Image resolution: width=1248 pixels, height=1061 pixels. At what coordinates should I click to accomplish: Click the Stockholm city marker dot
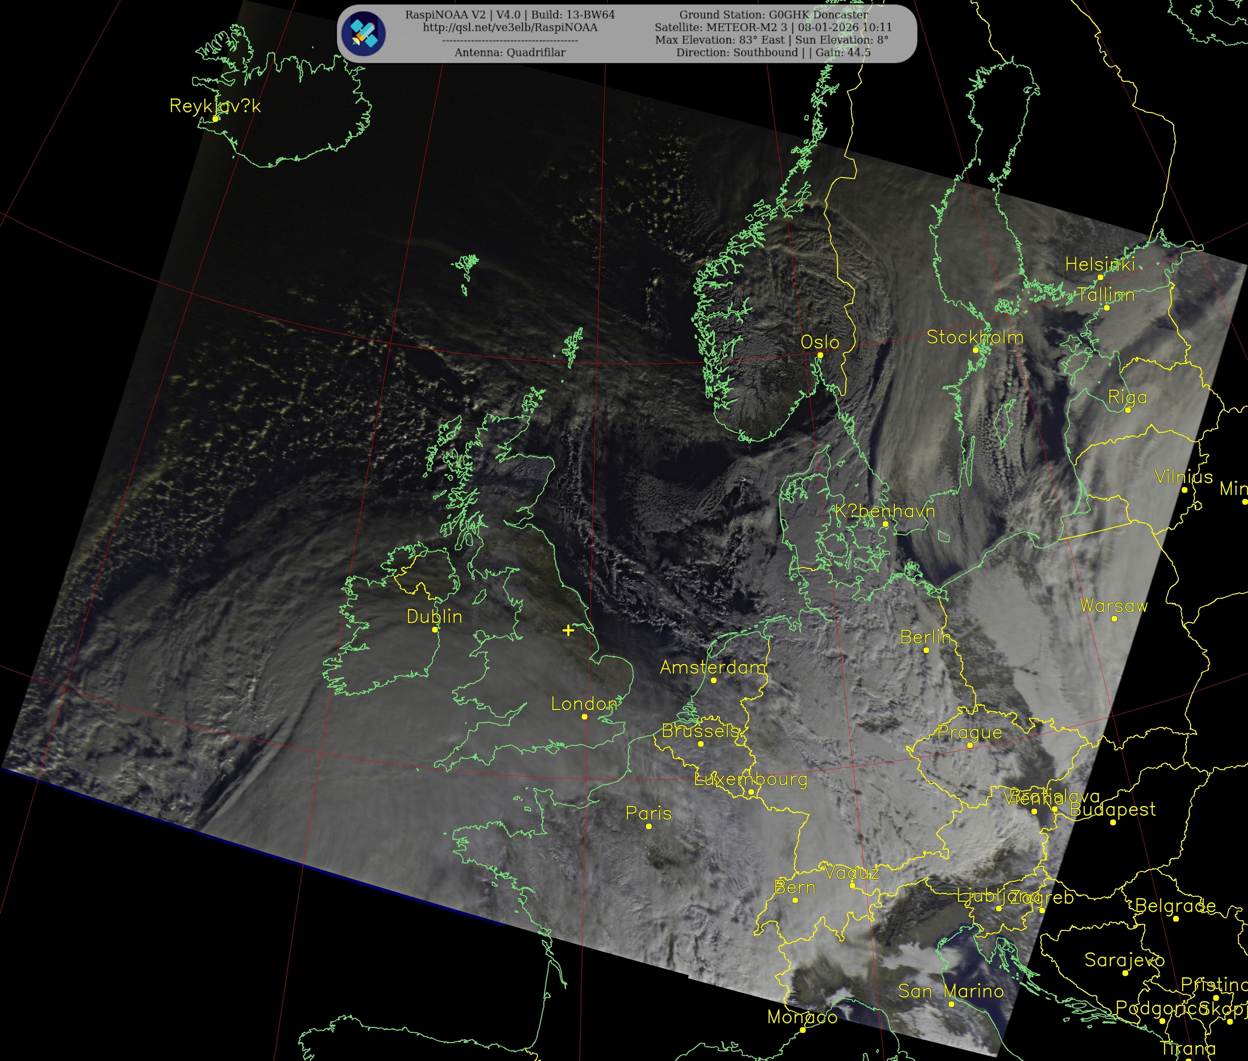click(975, 350)
